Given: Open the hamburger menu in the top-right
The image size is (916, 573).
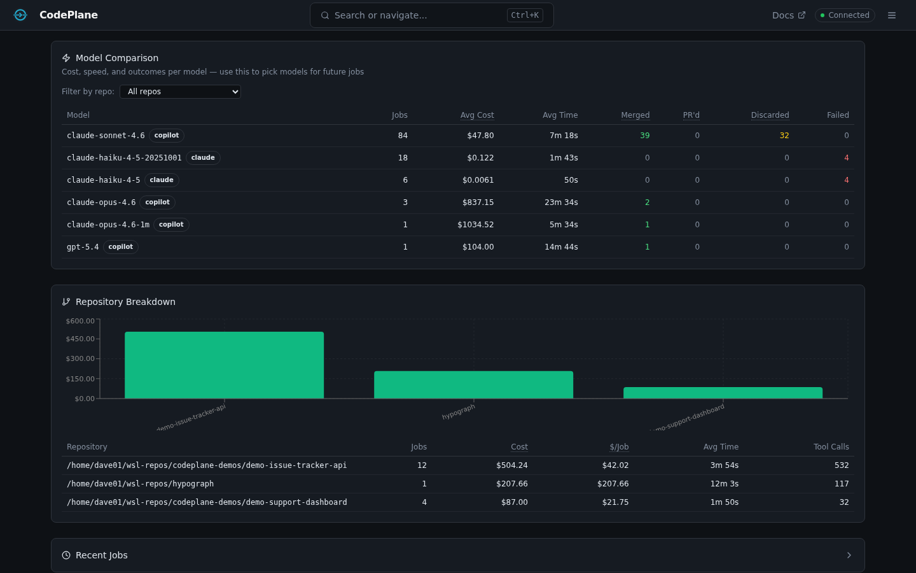Looking at the screenshot, I should click(892, 15).
